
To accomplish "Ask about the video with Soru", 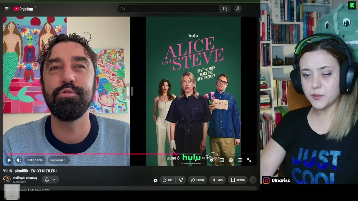I will 218,180.
